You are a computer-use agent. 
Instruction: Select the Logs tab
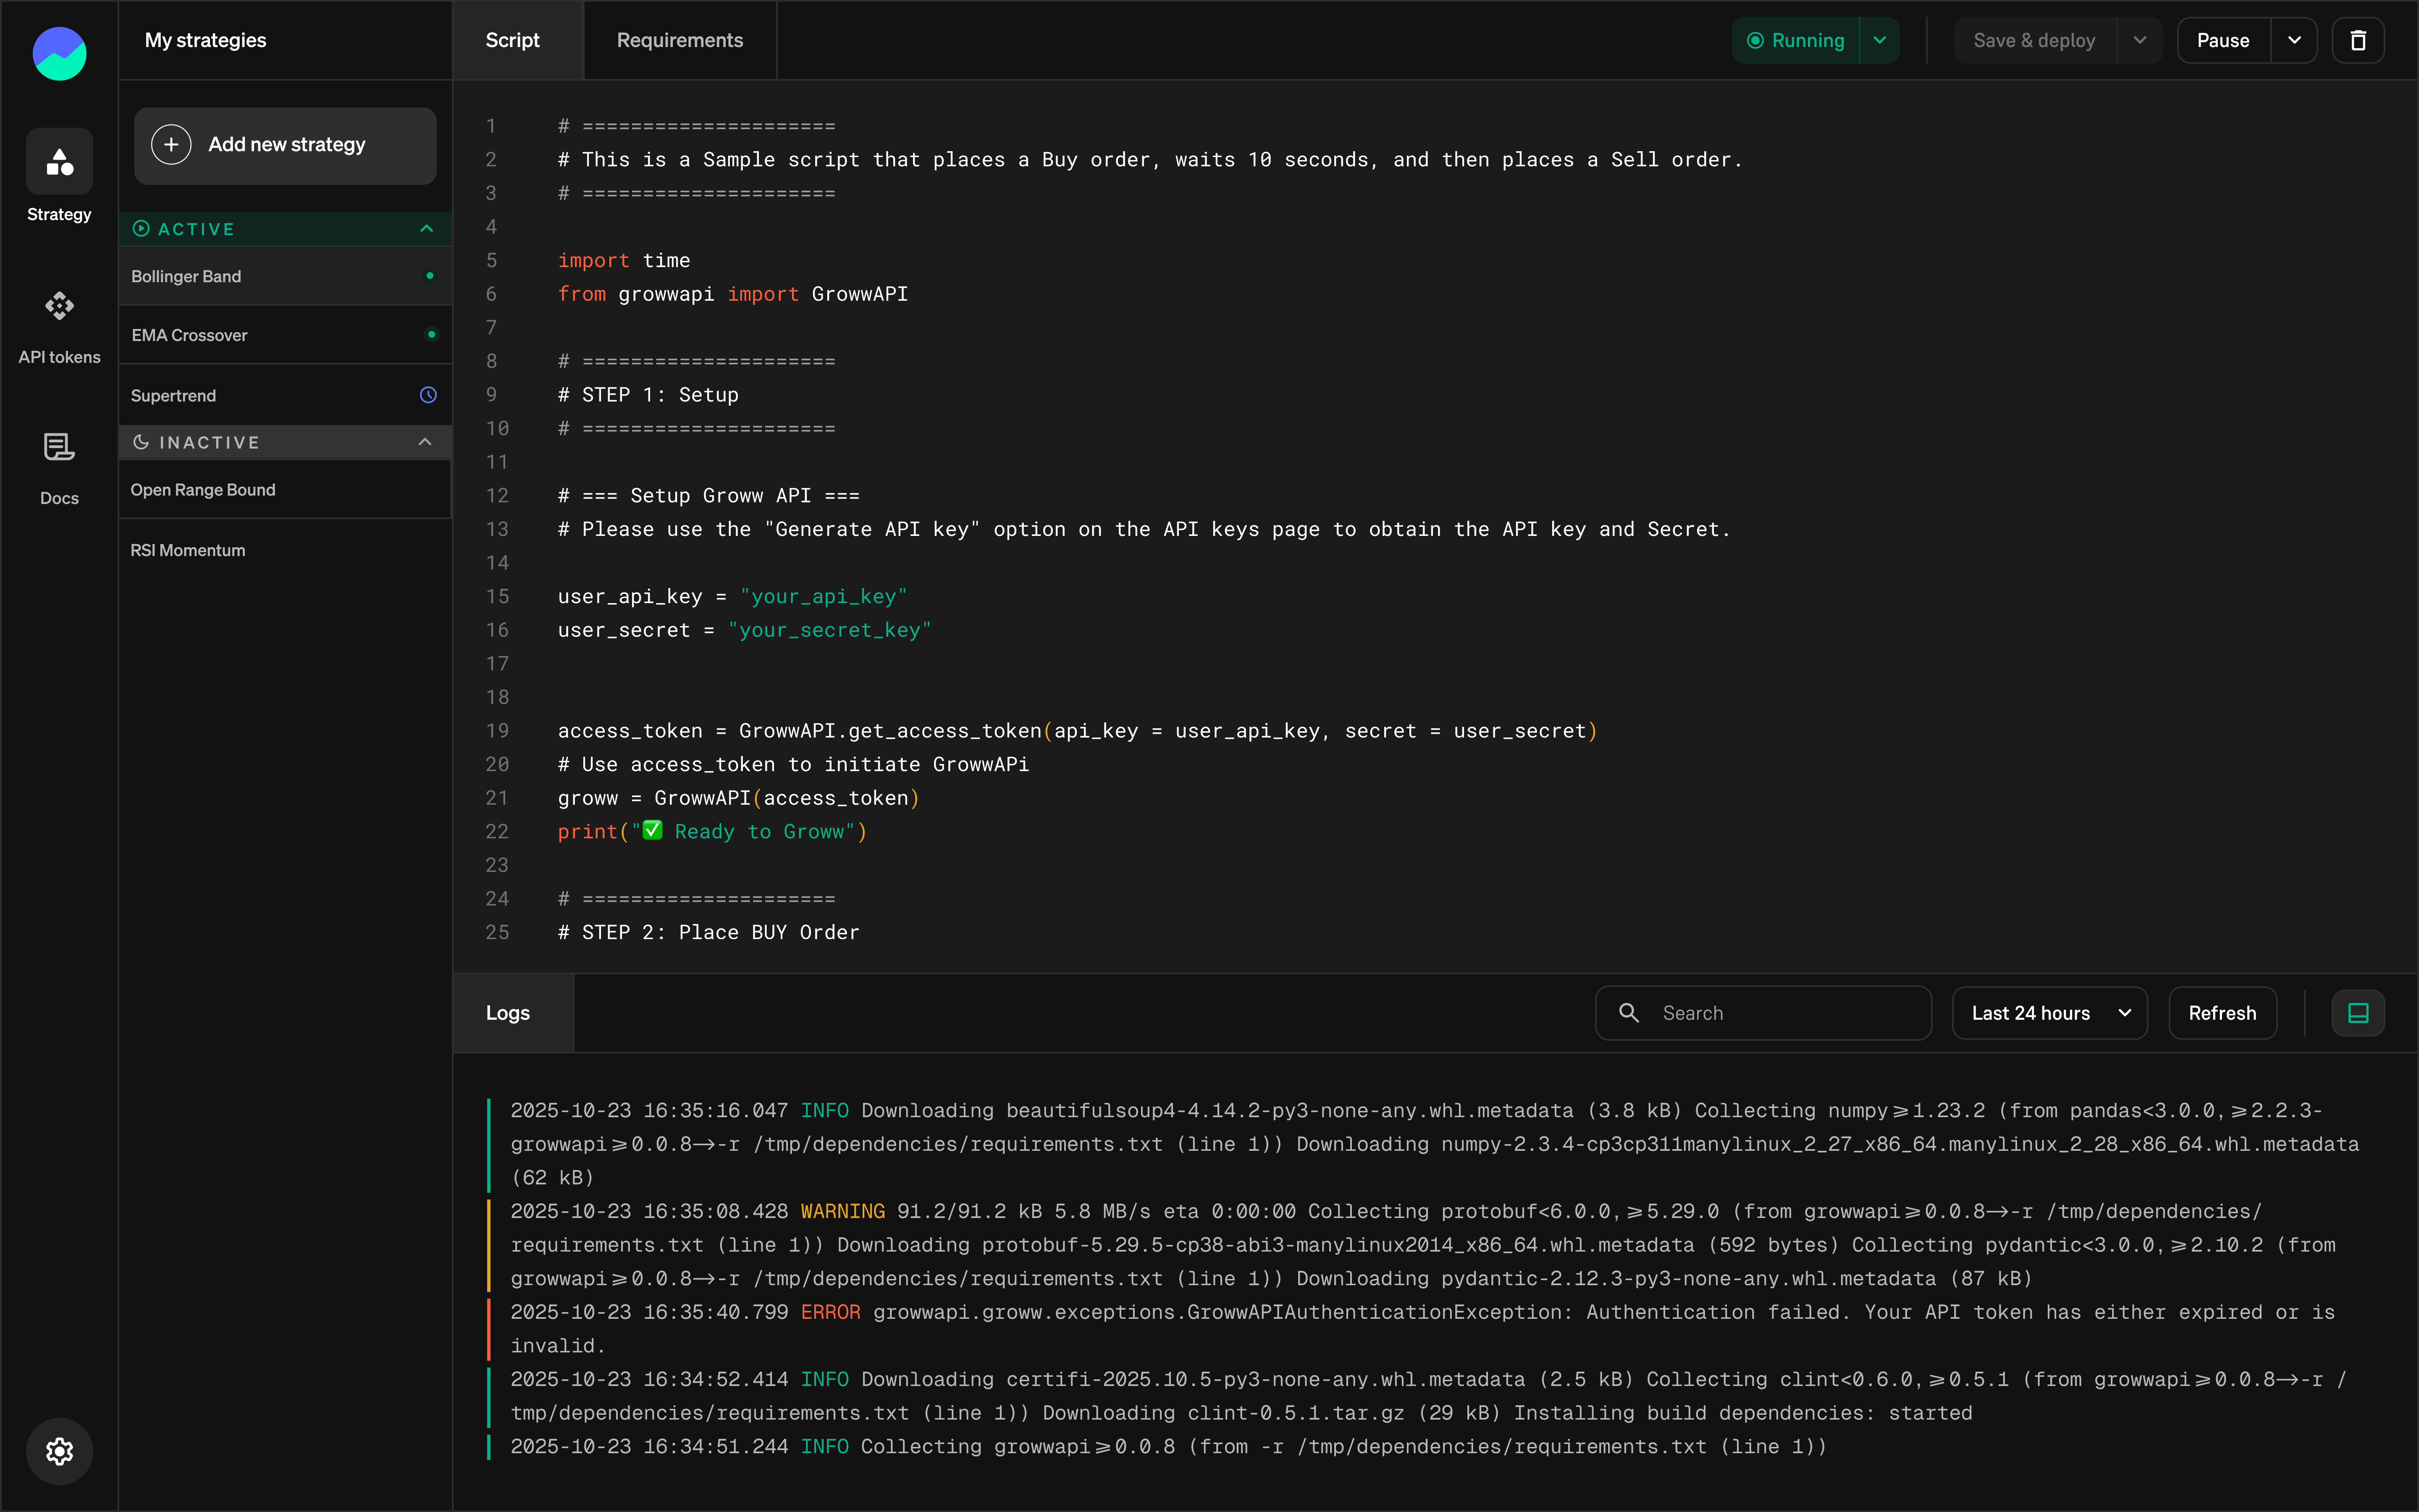pos(508,1013)
